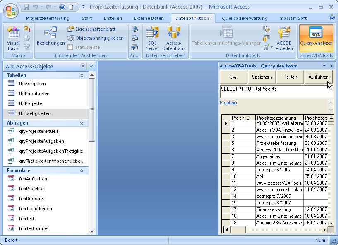Image resolution: width=338 pixels, height=245 pixels.
Task: Click Eigenschaftenblatt in the ribbon
Action: [x=91, y=29]
